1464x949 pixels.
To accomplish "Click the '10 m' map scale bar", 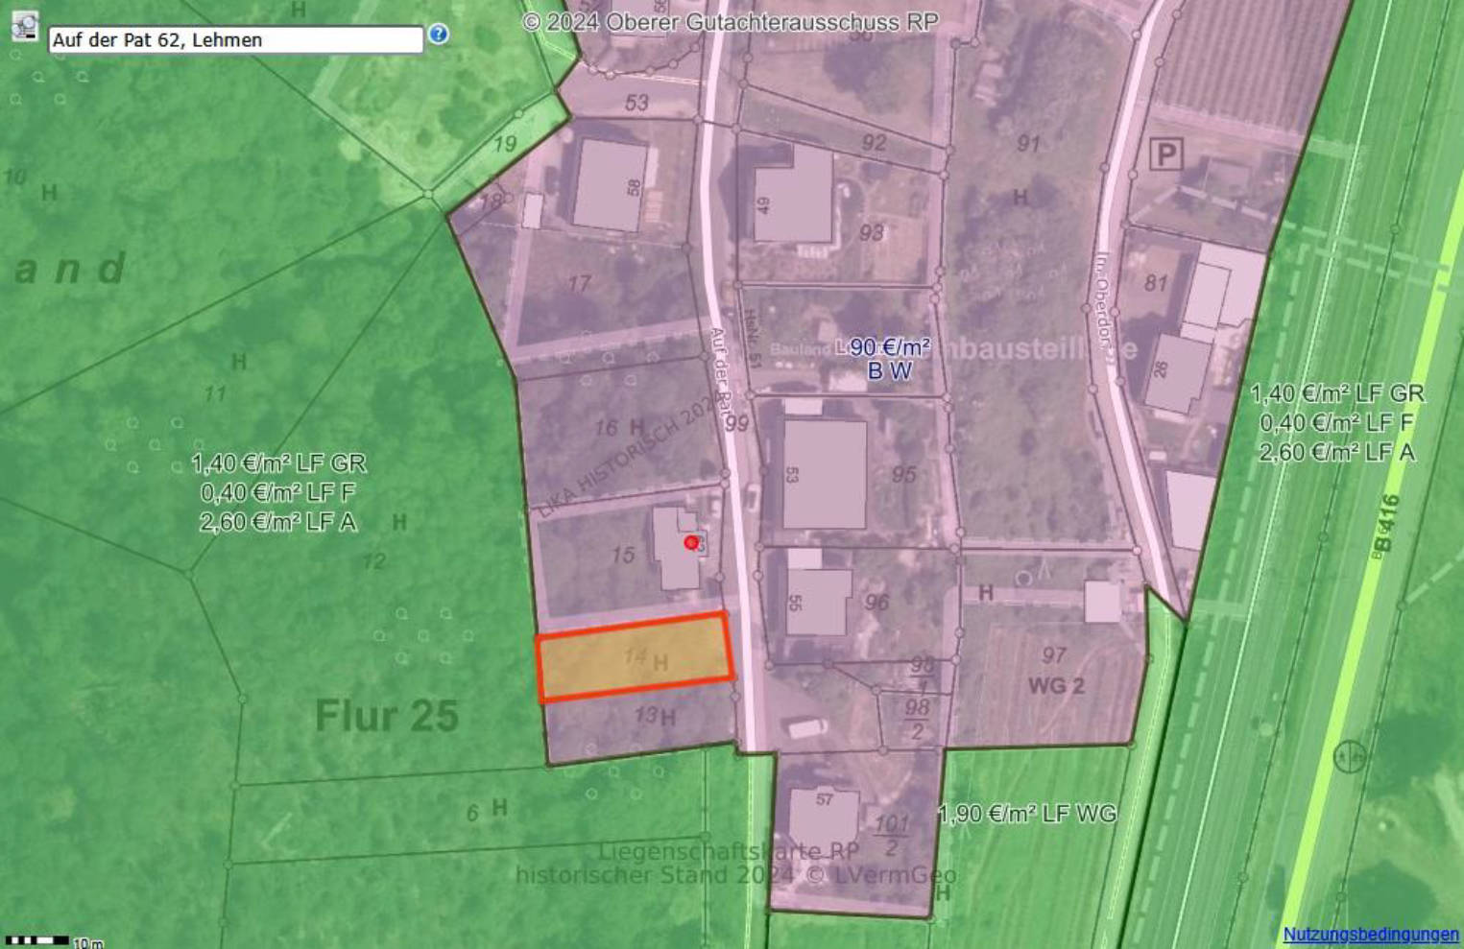I will pos(55,942).
